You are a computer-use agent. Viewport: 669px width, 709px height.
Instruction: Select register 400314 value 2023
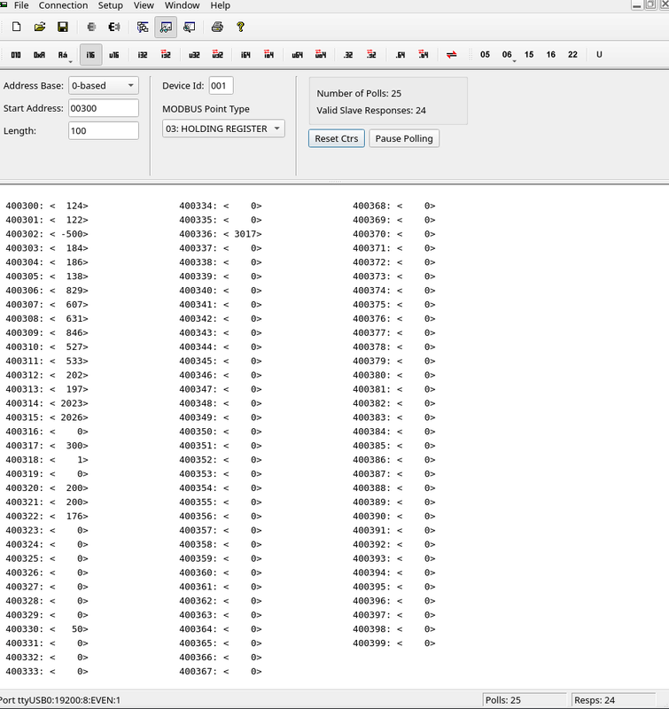click(47, 403)
